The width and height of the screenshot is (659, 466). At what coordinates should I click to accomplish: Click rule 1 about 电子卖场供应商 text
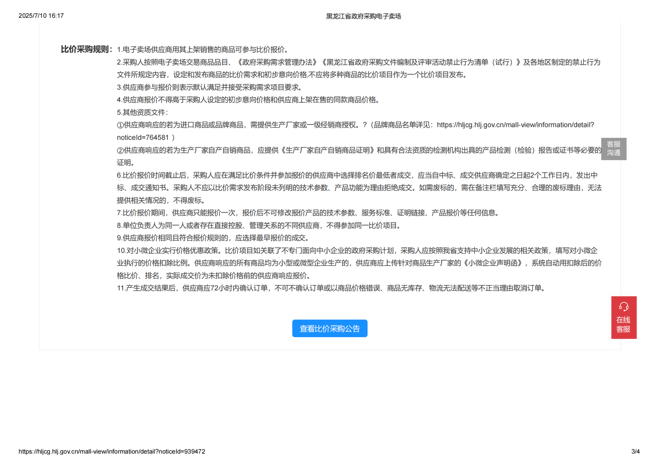[x=203, y=50]
